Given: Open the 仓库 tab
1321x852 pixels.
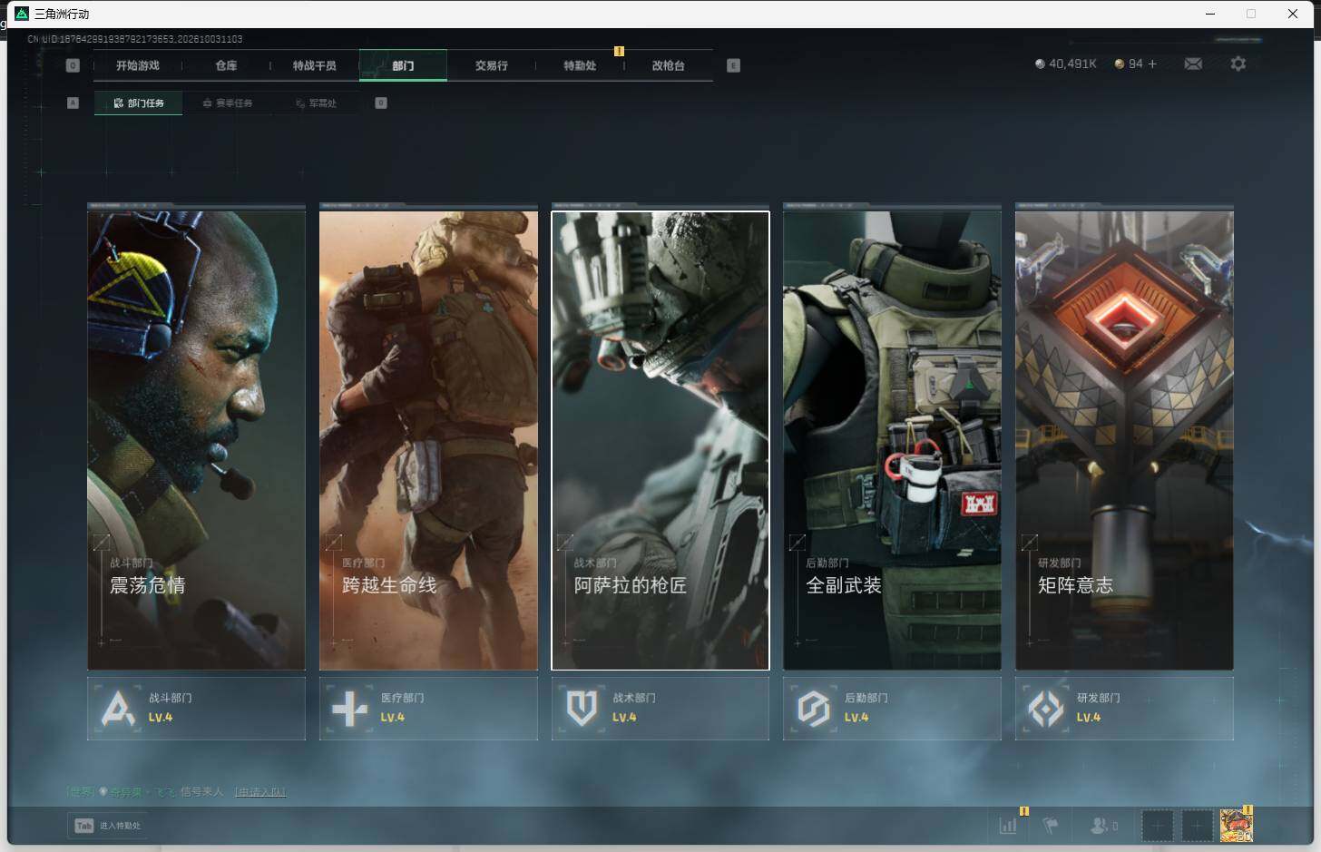Looking at the screenshot, I should click(226, 65).
